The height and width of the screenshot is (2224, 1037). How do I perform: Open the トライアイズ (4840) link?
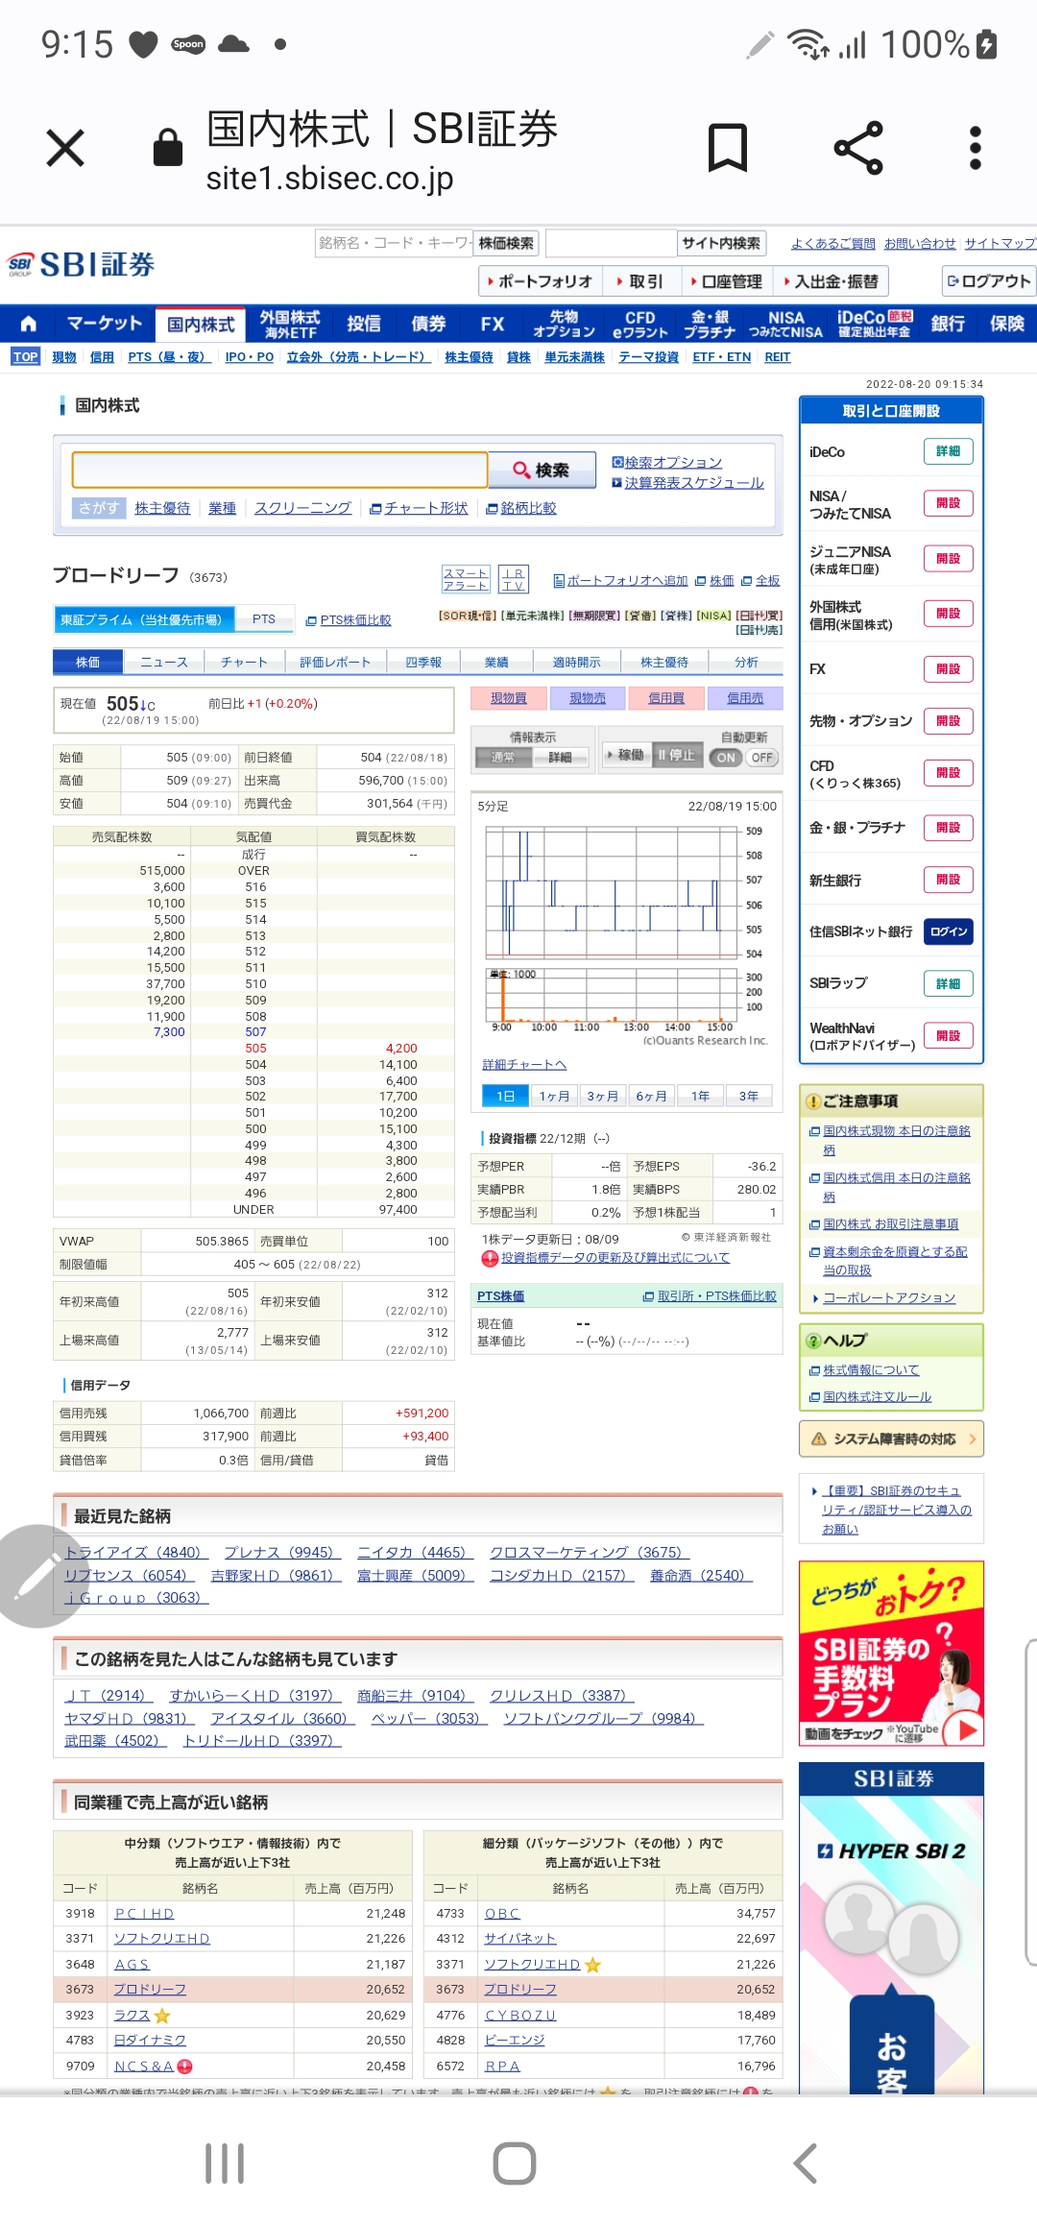(x=136, y=1553)
